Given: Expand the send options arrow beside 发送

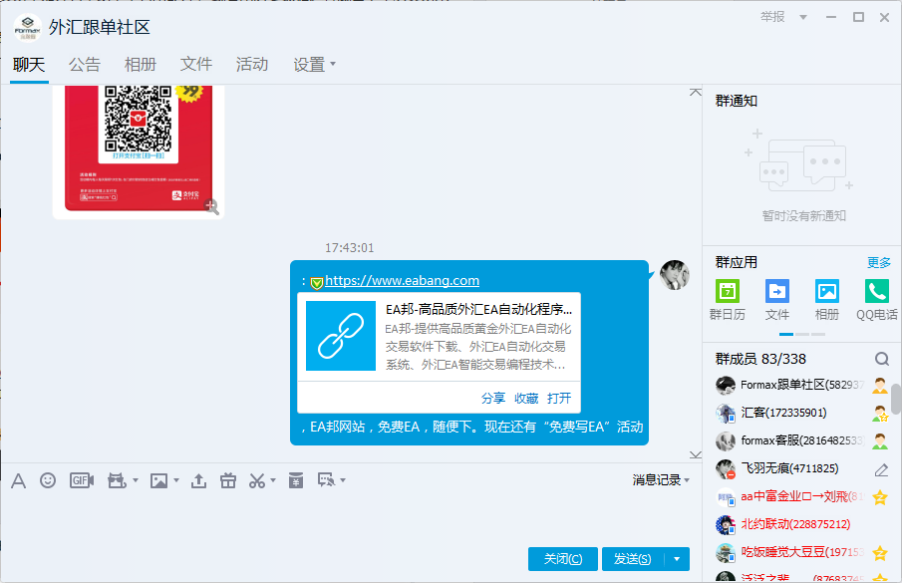Looking at the screenshot, I should [677, 559].
